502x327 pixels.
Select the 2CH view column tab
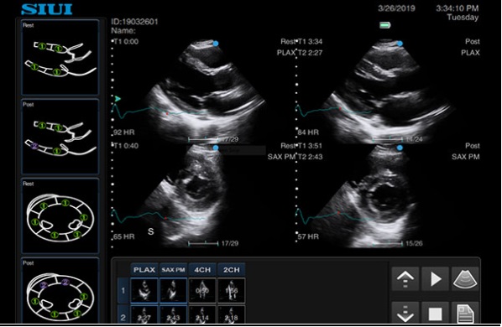click(x=231, y=270)
